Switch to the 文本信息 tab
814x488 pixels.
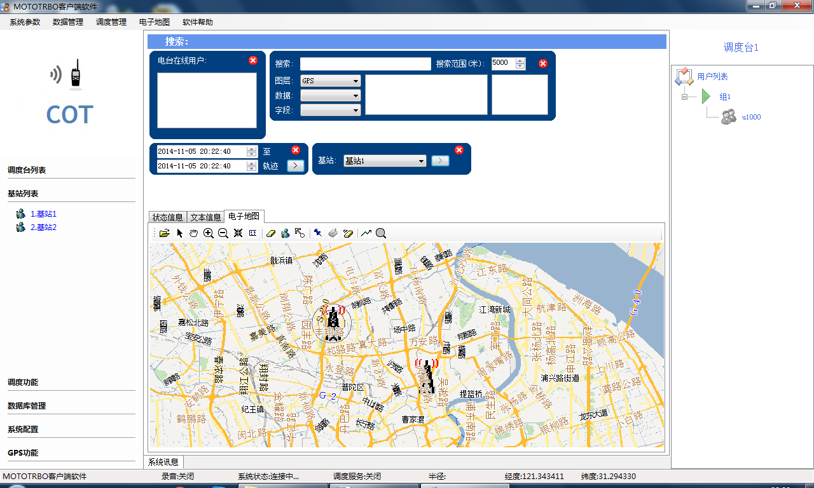tap(206, 217)
